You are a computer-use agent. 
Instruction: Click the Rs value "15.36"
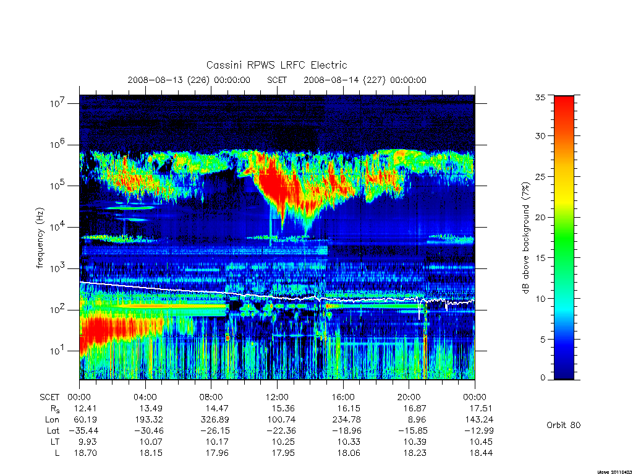pos(283,408)
